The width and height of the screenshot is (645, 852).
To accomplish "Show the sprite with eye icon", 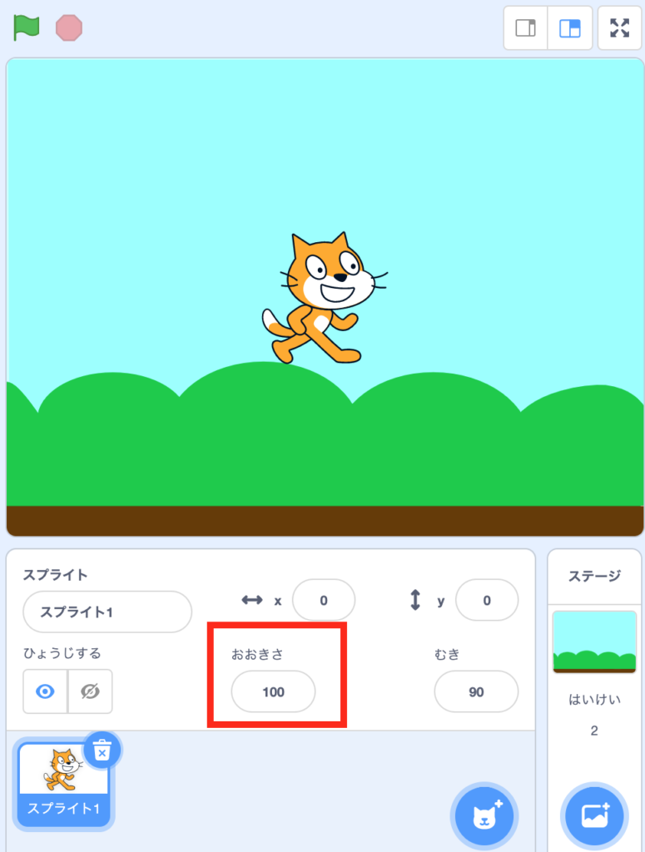I will tap(45, 691).
